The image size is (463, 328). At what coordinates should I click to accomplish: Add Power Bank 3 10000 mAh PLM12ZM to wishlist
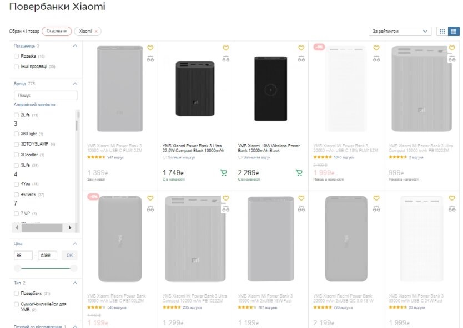click(x=150, y=48)
